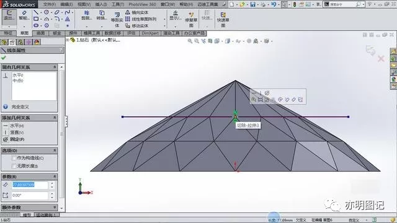Open the PhotoView 360 menu
Viewport: 397px width, 223px height.
pos(142,4)
